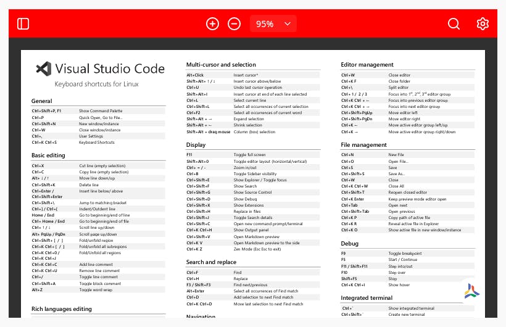Image resolution: width=506 pixels, height=327 pixels.
Task: Click 'Column (box) selection' text
Action: coord(255,131)
